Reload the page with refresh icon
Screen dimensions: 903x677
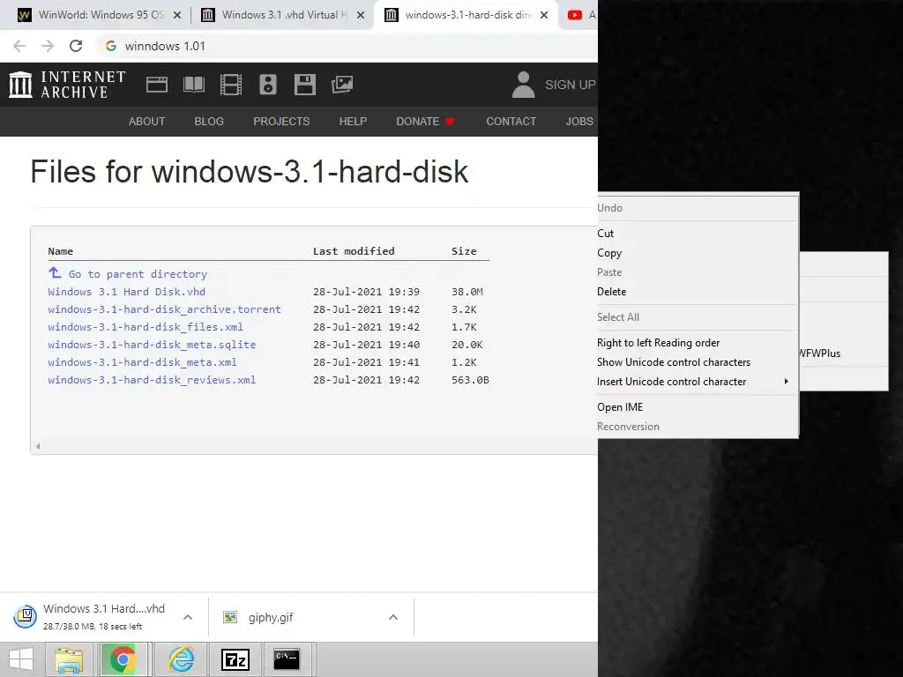click(x=76, y=46)
